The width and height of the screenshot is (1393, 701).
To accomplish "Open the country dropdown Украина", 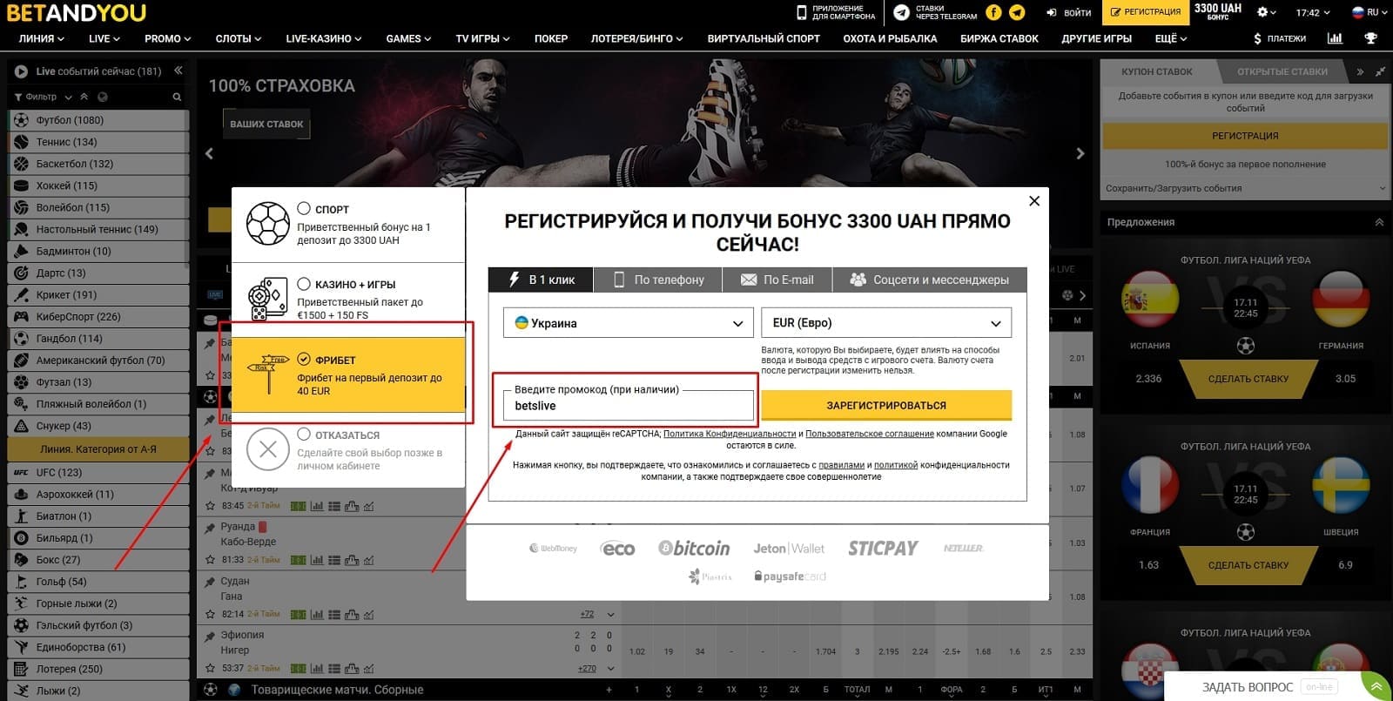I will coord(629,323).
